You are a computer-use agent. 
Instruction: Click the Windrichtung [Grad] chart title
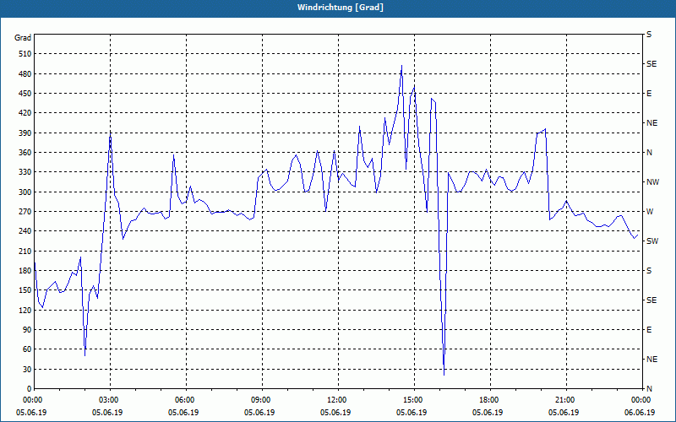[x=341, y=8]
